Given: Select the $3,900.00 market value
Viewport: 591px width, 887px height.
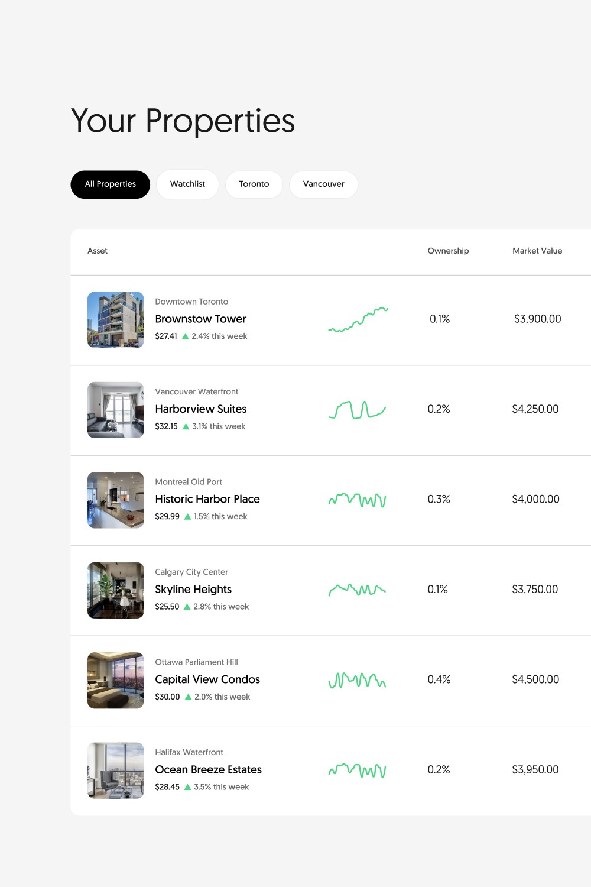Looking at the screenshot, I should click(x=537, y=319).
